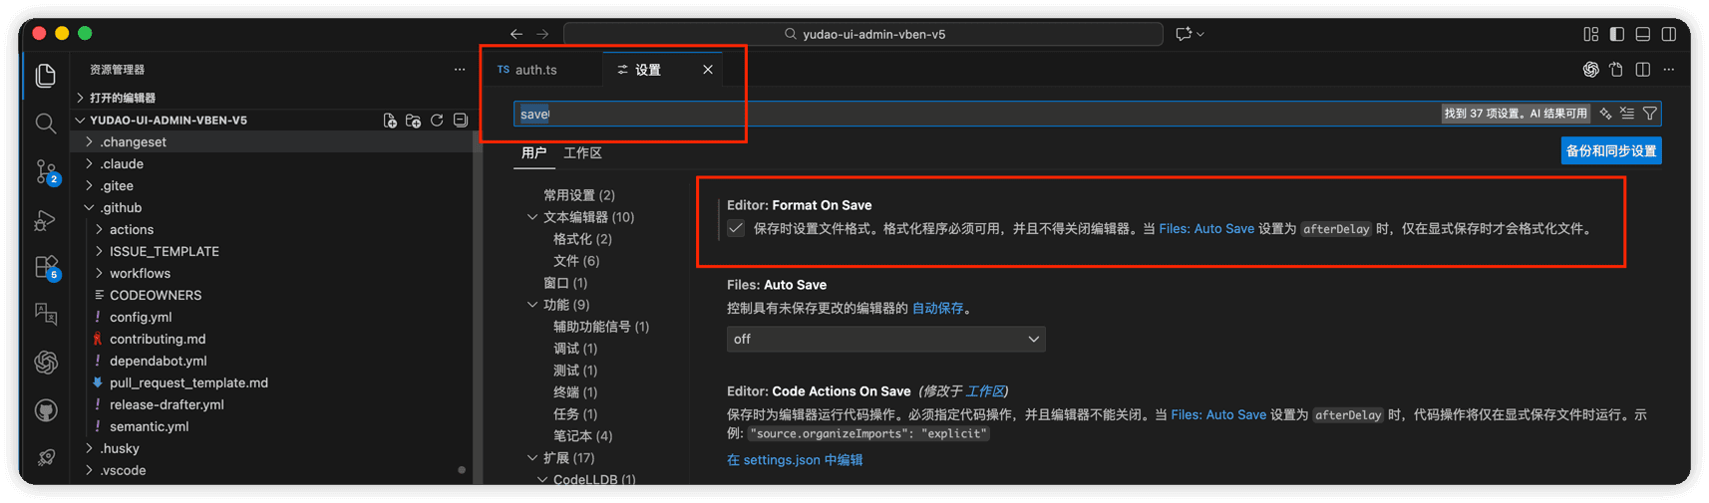Open the Explorer view in activity bar
1709x503 pixels.
tap(46, 76)
